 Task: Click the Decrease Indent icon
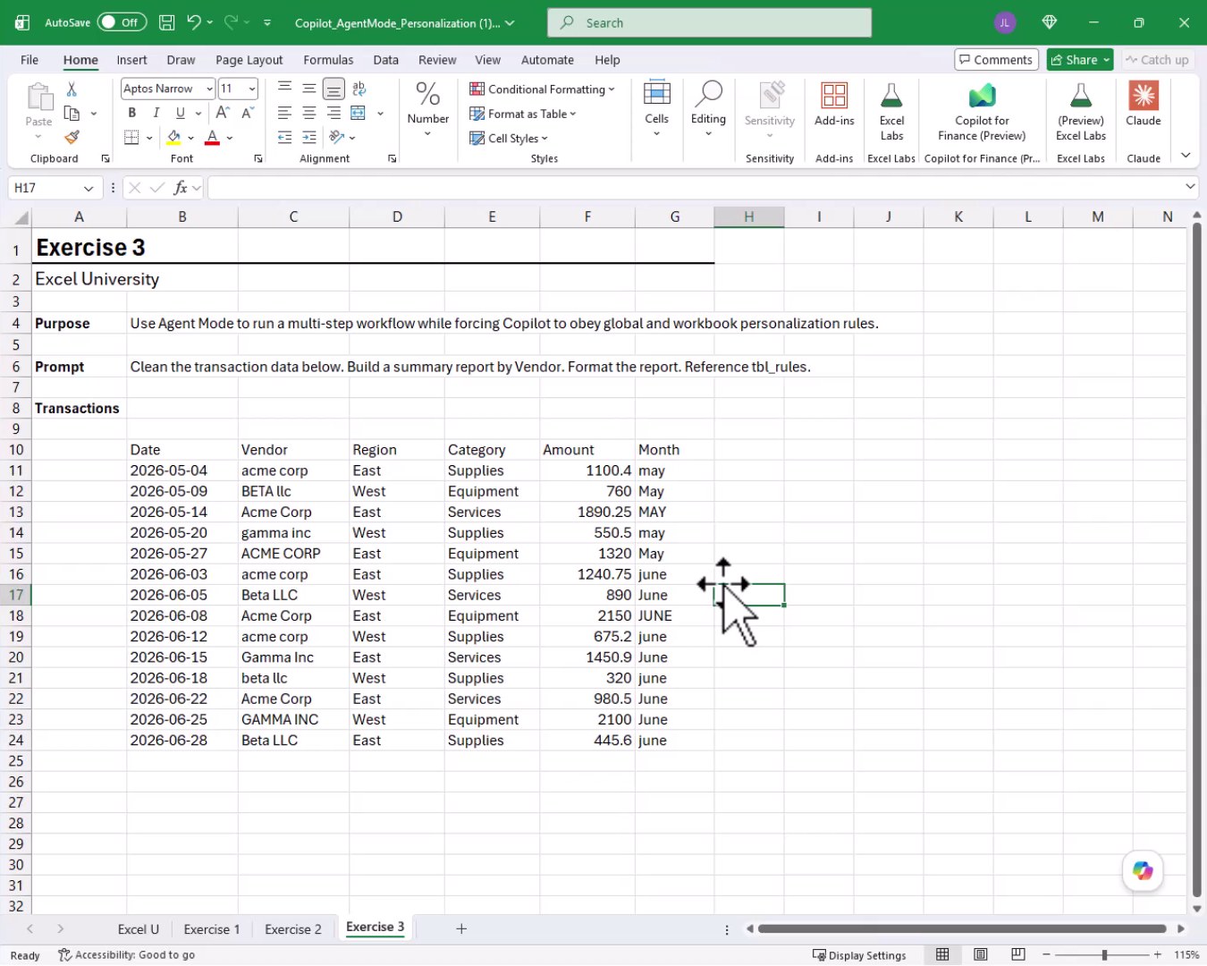click(x=284, y=137)
